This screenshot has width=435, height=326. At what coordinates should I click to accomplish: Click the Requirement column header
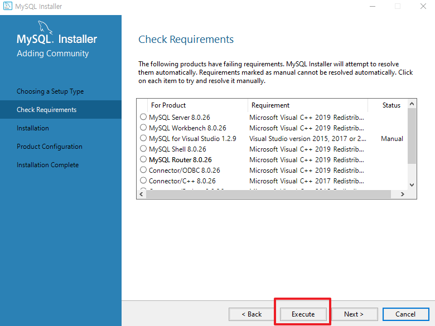[308, 105]
